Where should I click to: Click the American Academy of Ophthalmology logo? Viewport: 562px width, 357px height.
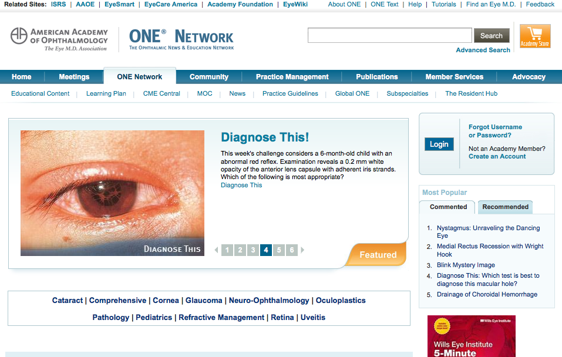(59, 39)
